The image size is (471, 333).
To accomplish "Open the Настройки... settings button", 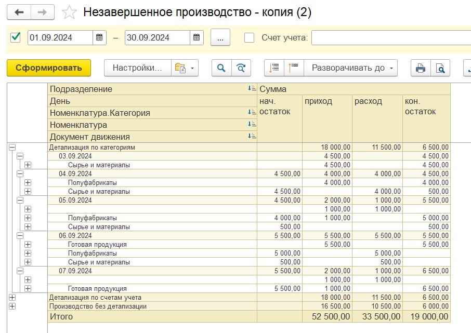I will click(138, 68).
